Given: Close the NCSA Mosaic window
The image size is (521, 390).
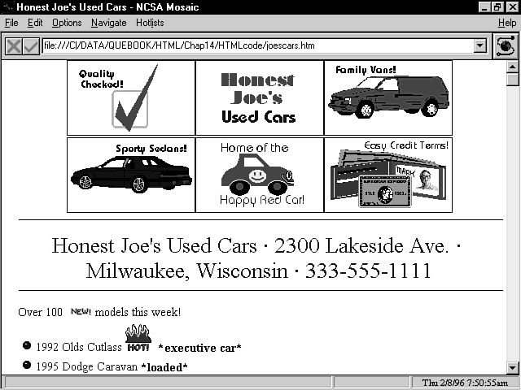Looking at the screenshot, I should click(x=512, y=7).
